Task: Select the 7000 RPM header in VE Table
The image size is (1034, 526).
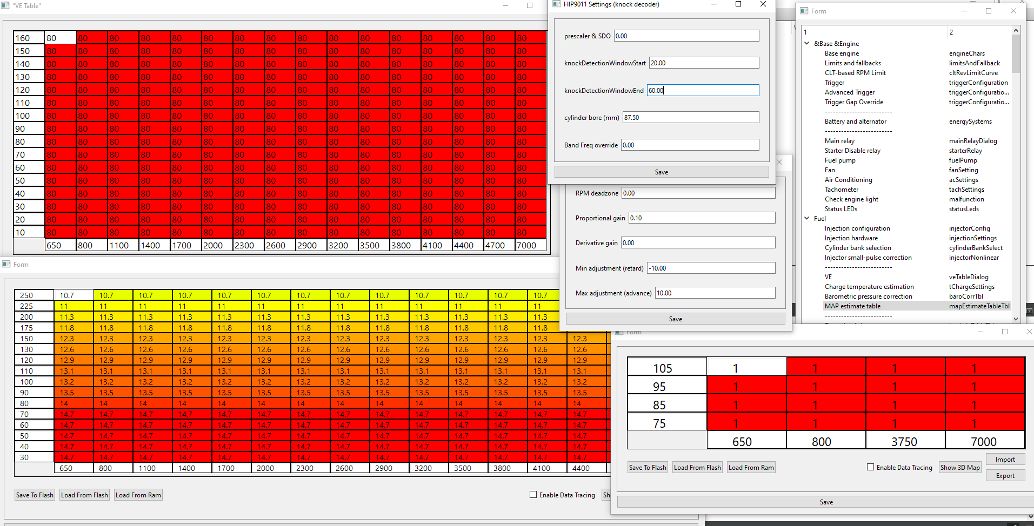Action: (530, 245)
